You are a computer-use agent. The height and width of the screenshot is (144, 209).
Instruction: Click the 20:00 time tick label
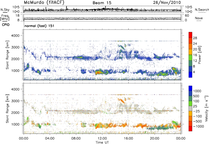click(x=154, y=139)
